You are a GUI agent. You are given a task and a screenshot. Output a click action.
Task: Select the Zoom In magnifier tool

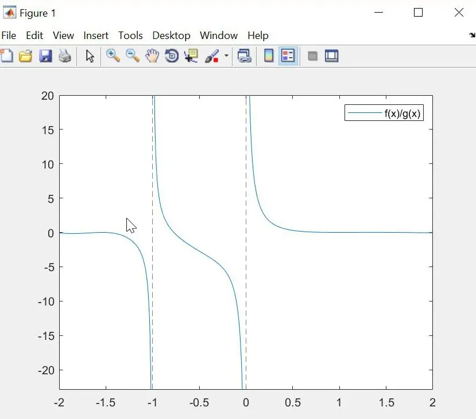[113, 56]
